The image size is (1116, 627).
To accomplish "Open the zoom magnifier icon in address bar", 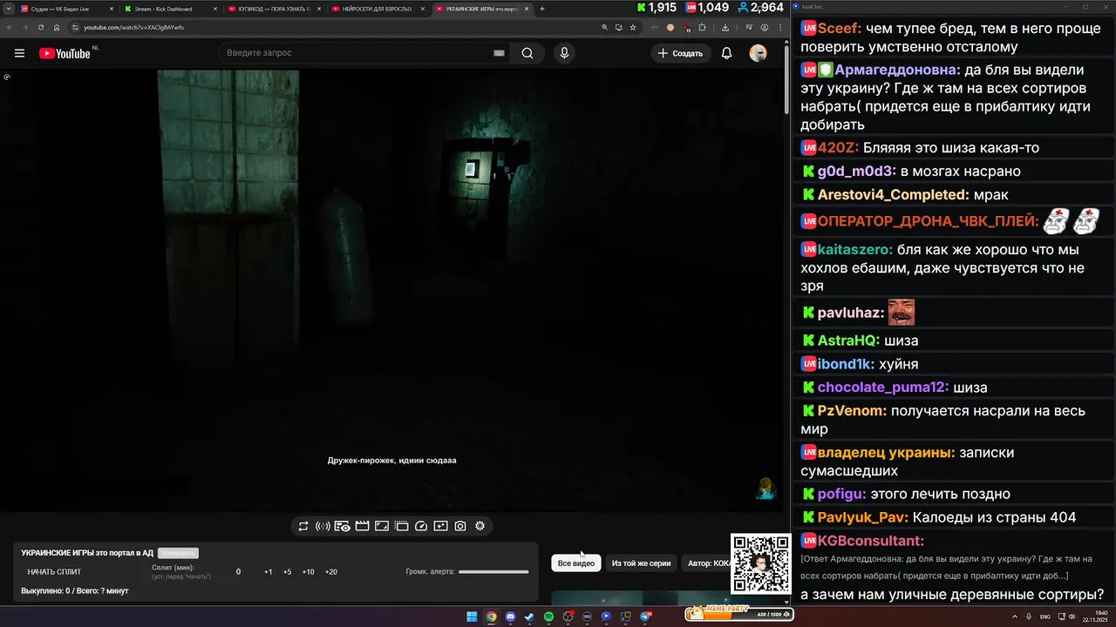I will 605,27.
